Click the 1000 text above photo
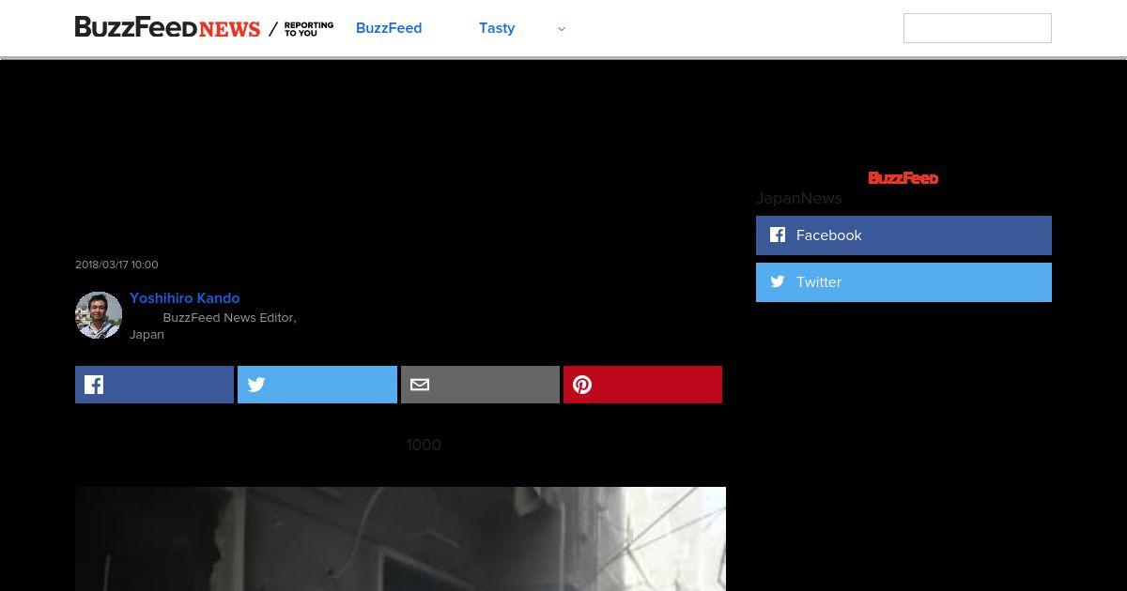Screen dimensions: 1127x591 [424, 445]
